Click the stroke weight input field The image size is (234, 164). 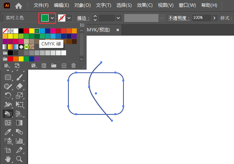107,18
